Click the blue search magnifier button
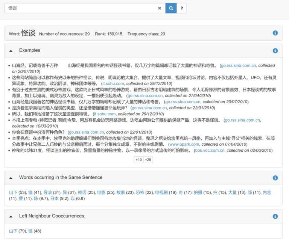Image resolution: width=289 pixels, height=243 pixels. click(171, 8)
